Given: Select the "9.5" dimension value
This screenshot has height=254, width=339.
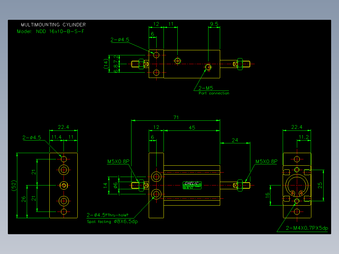Looking at the screenshot, I should [x=214, y=24].
